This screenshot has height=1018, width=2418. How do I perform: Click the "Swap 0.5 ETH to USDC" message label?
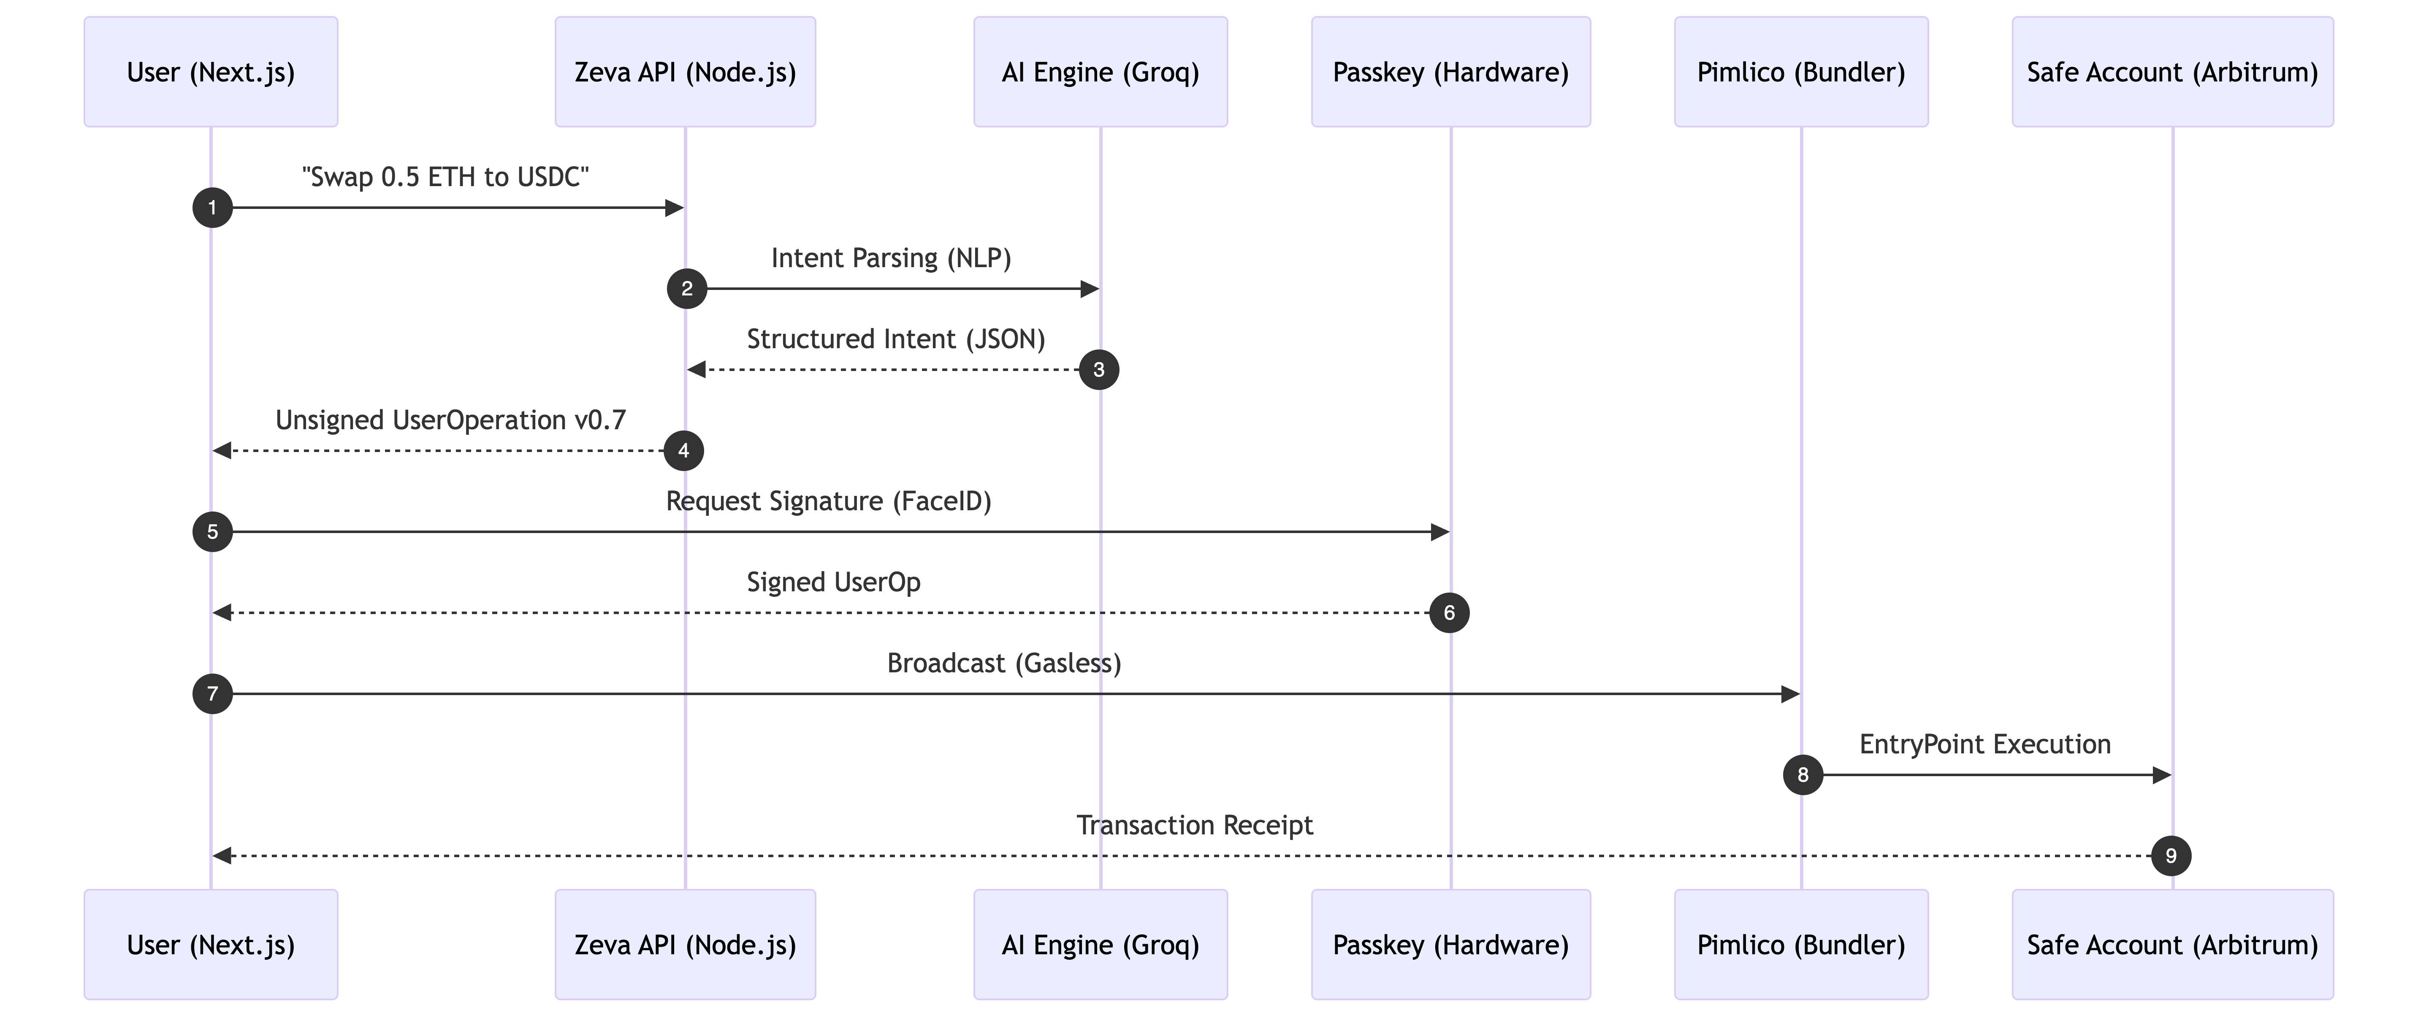446,177
